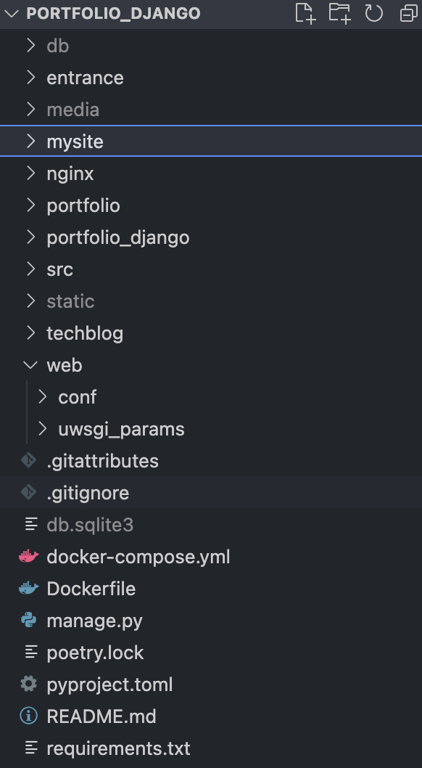Viewport: 422px width, 768px height.
Task: Click the Dockerfile whale icon
Action: coord(28,588)
